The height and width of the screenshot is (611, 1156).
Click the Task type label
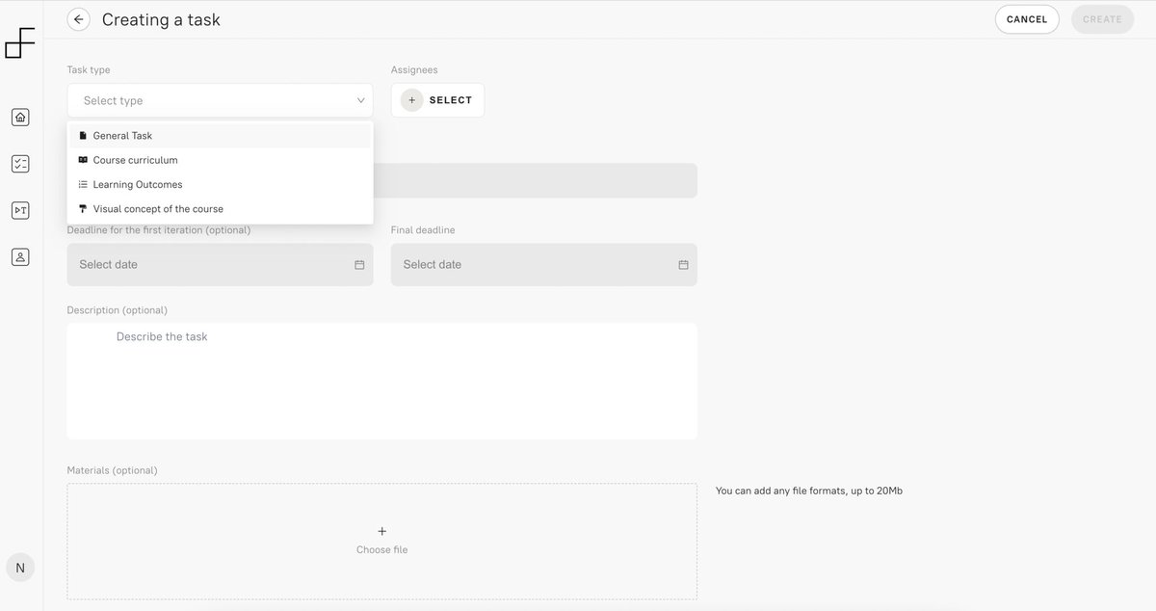click(x=89, y=70)
